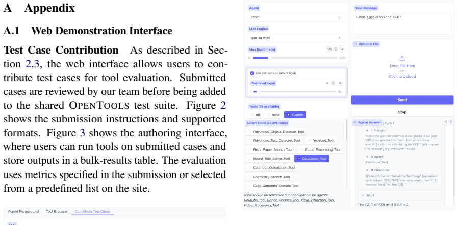The height and width of the screenshot is (225, 458).
Task: Click the Send button
Action: [402, 100]
